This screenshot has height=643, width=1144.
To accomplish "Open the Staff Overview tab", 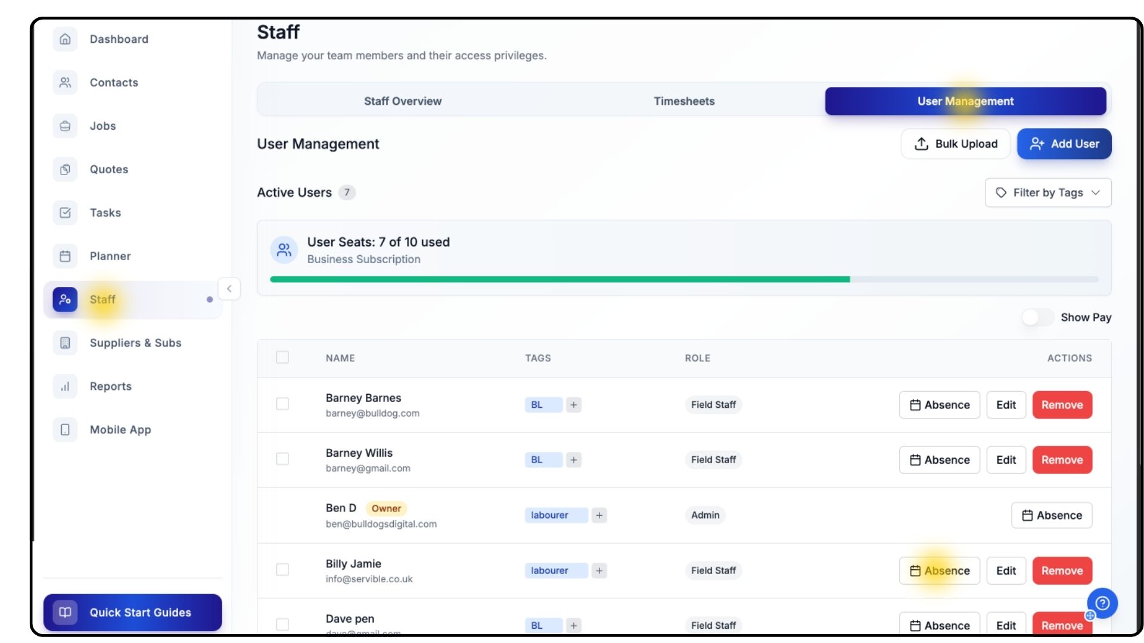I will tap(403, 101).
